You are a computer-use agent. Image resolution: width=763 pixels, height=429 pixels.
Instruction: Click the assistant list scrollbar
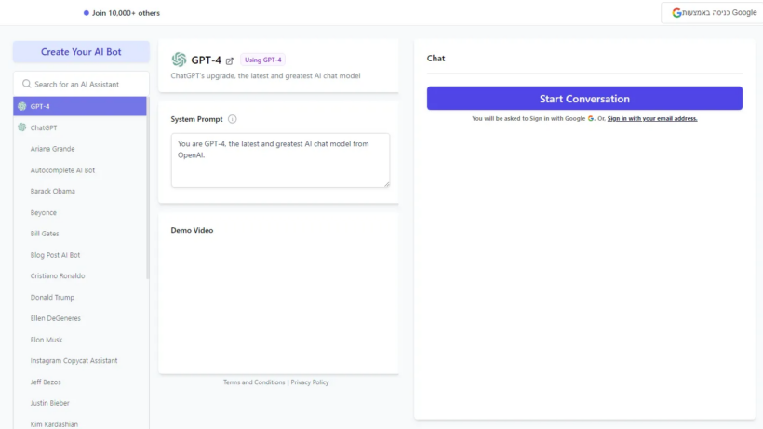tap(147, 188)
